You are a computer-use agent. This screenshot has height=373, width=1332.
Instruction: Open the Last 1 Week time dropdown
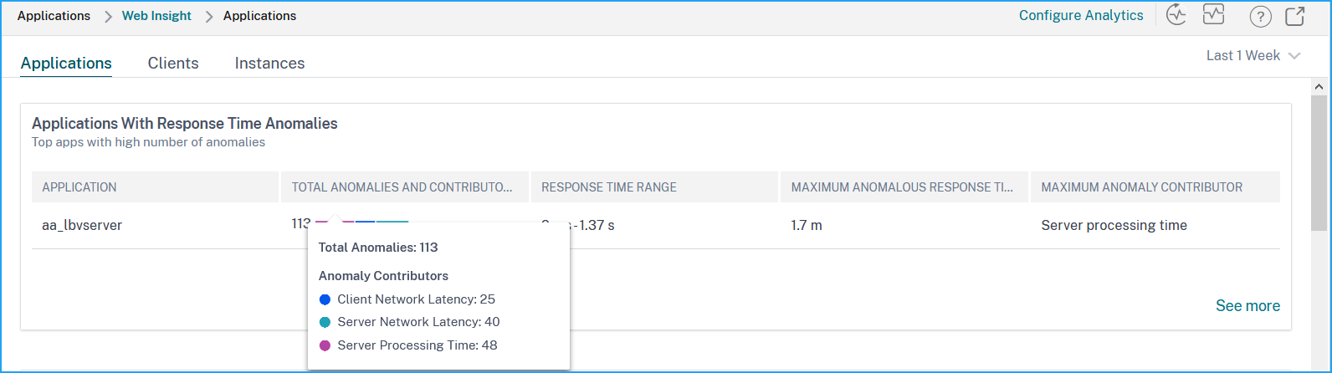coord(1253,55)
